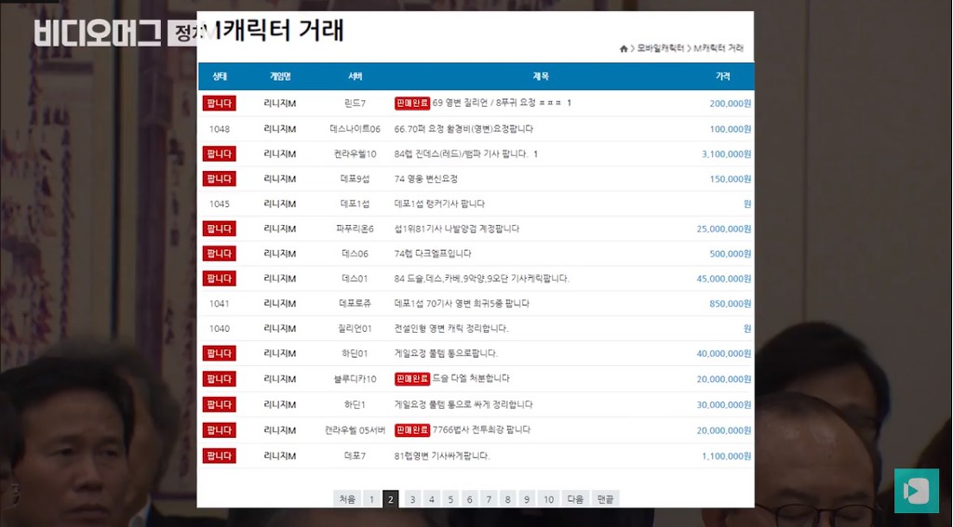Open listing '66.70퍼 요정 활경비(영변)요정팝니다'
This screenshot has height=527, width=953.
tap(463, 128)
